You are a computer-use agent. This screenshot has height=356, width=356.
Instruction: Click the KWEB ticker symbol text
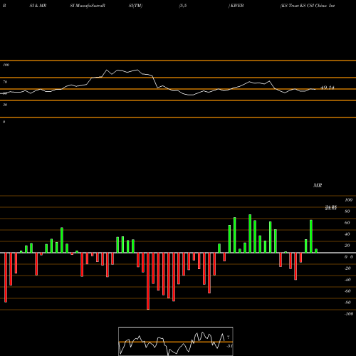click(x=237, y=6)
